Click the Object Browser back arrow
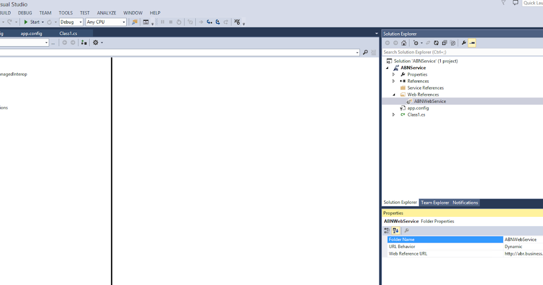Image resolution: width=543 pixels, height=285 pixels. click(64, 43)
